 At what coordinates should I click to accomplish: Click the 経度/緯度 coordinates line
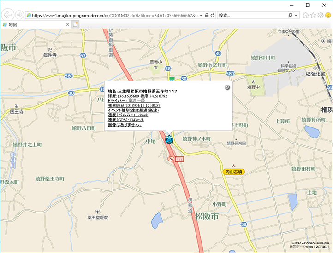point(137,96)
